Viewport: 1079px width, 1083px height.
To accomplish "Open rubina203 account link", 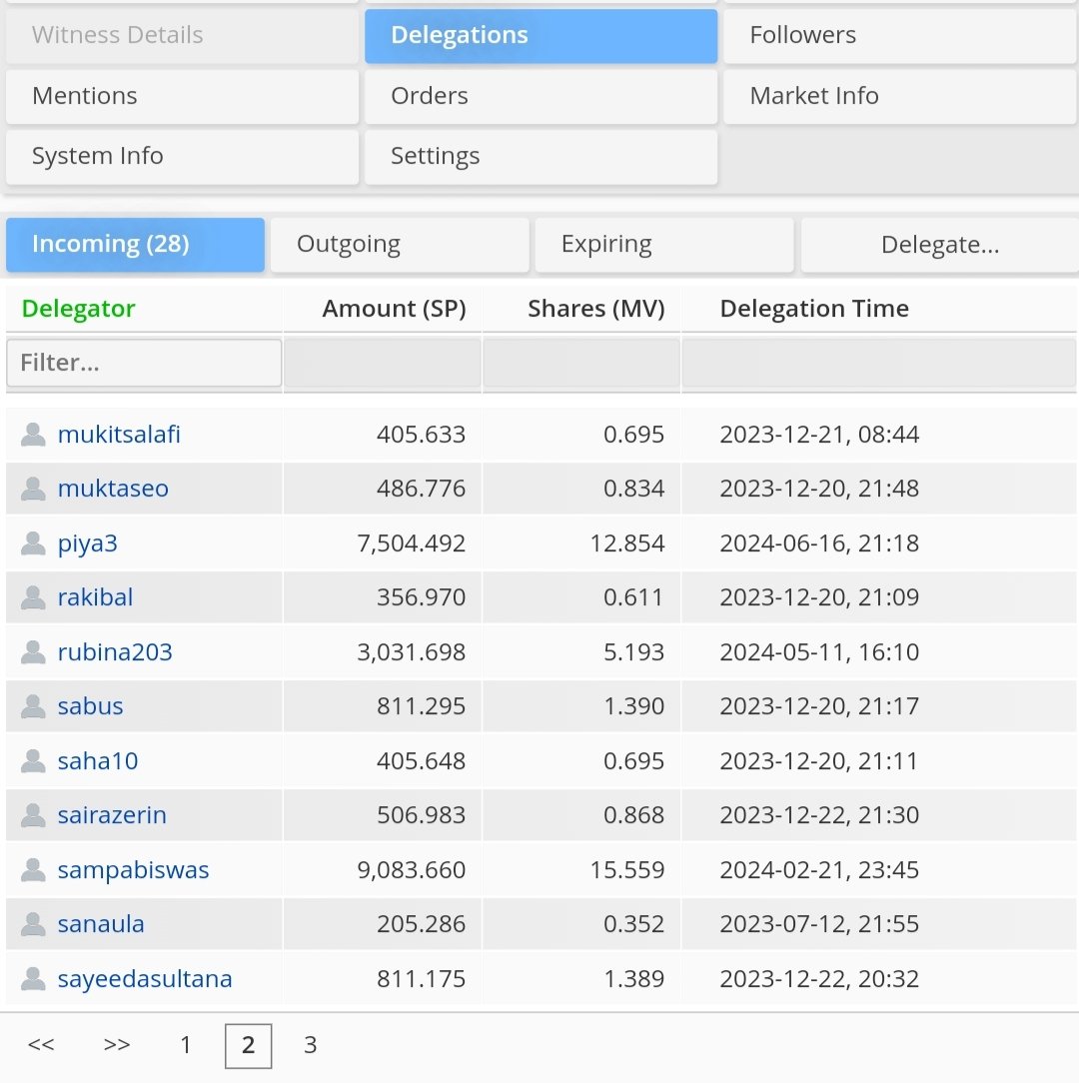I will [x=115, y=652].
